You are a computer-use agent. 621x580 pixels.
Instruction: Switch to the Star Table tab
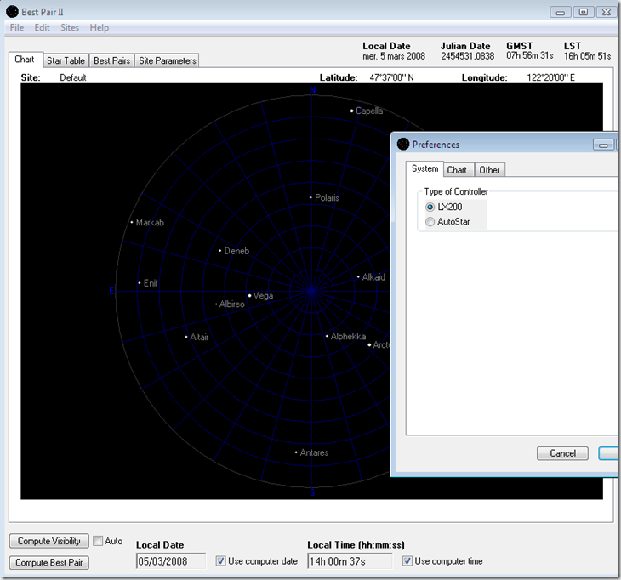click(x=66, y=60)
